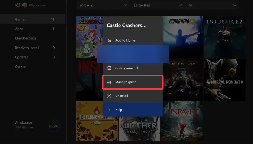The image size is (253, 144).
Task: Click the game hub icon
Action: (109, 68)
